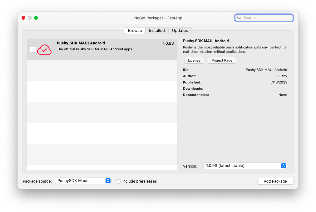The height and width of the screenshot is (212, 316).
Task: Close the NuGet Packages window with red button
Action: [x=23, y=18]
